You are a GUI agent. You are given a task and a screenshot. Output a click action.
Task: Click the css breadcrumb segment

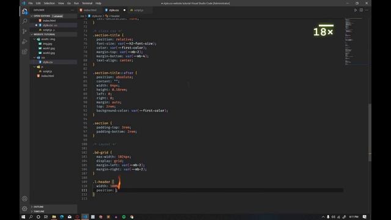[82, 16]
